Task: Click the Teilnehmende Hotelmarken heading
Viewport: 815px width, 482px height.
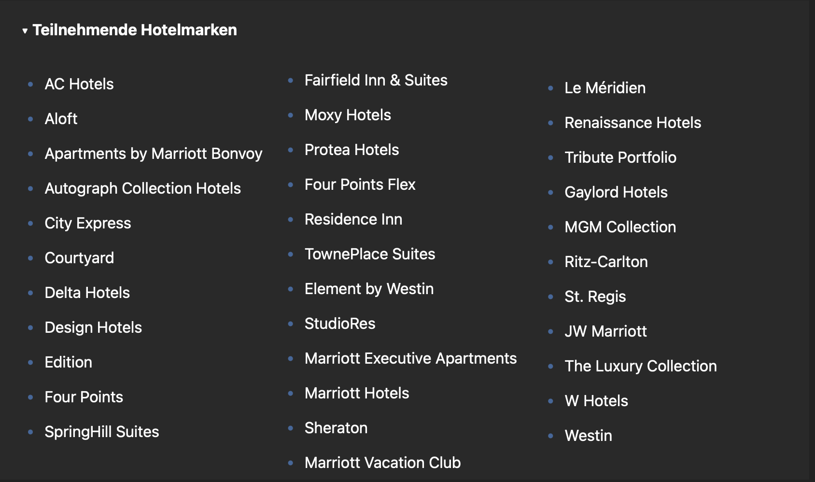Action: tap(135, 30)
